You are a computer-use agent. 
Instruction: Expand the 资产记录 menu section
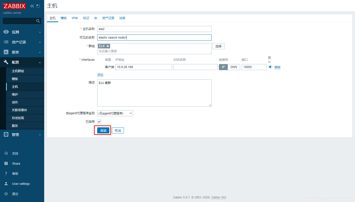click(40, 42)
